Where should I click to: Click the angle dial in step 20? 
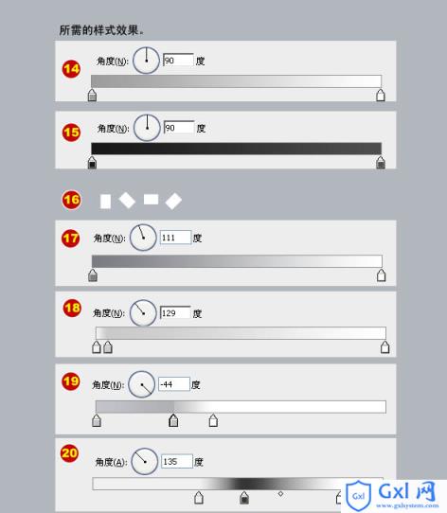click(144, 461)
